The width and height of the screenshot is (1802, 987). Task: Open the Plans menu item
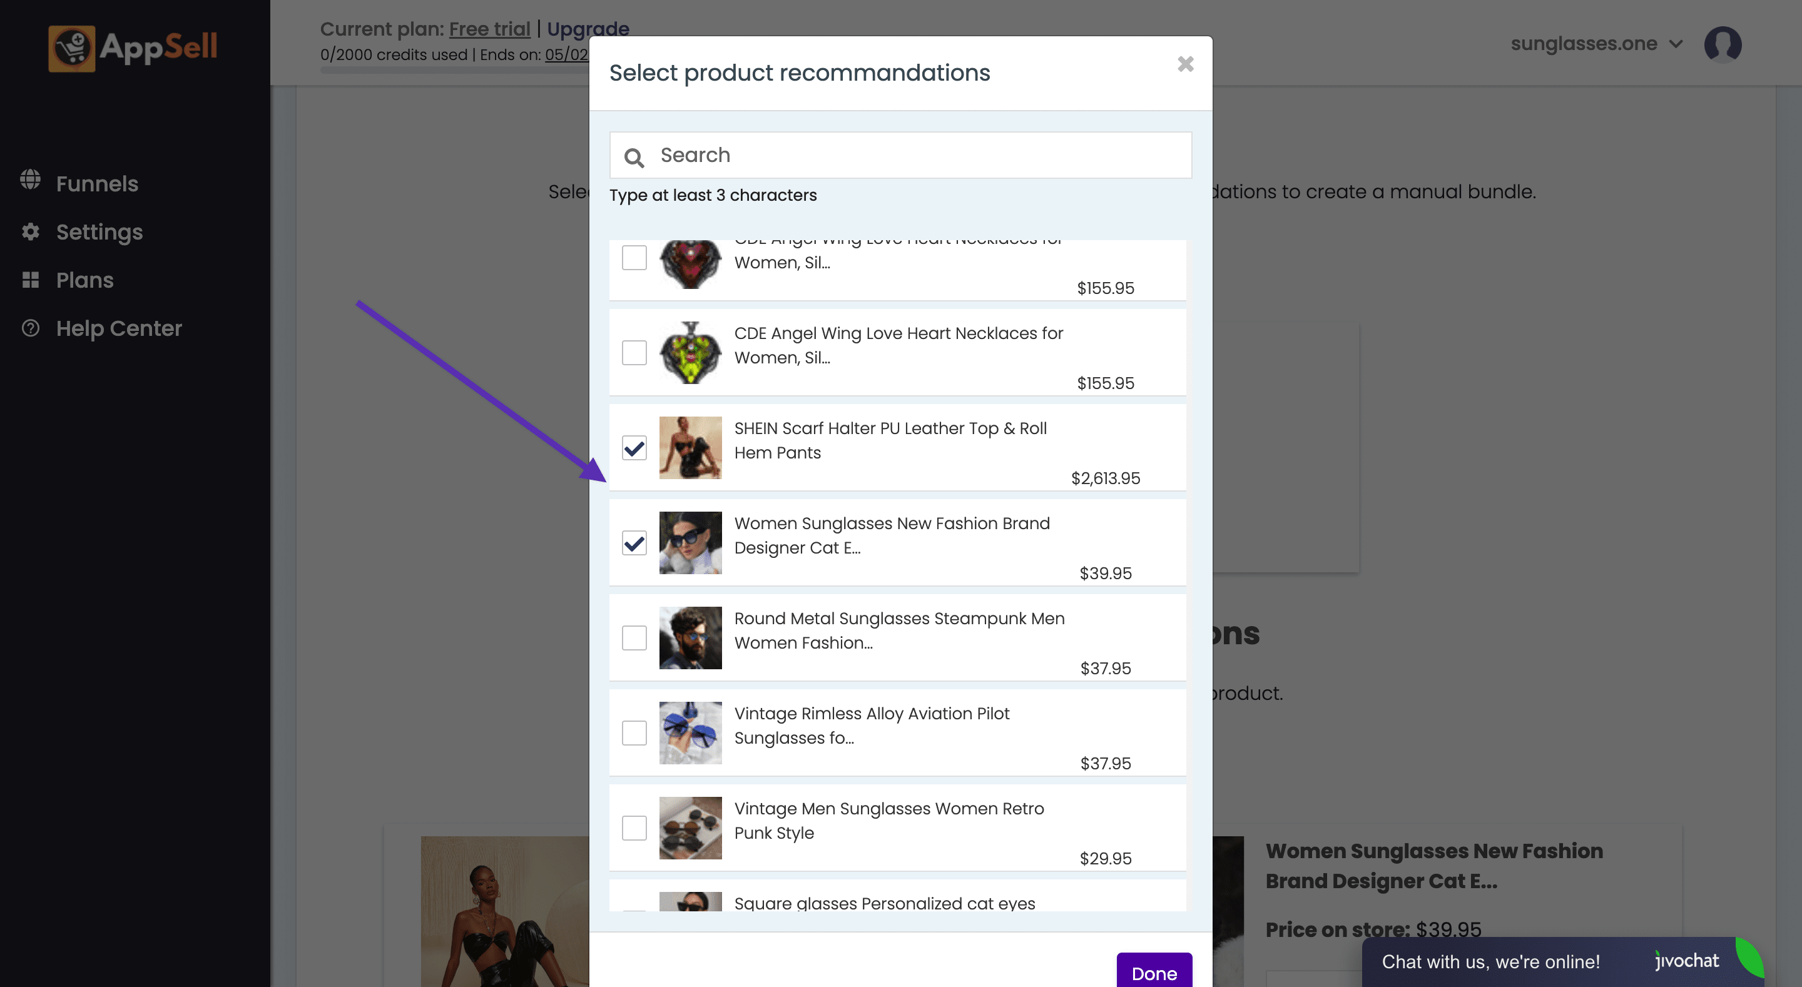point(84,280)
